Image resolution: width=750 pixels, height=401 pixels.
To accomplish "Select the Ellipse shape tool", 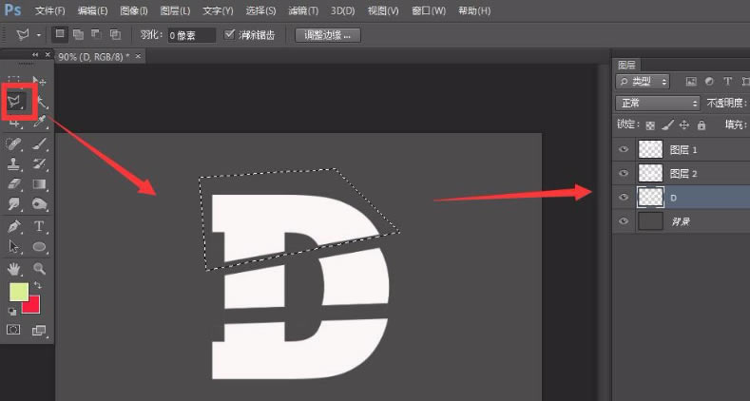I will tap(39, 247).
